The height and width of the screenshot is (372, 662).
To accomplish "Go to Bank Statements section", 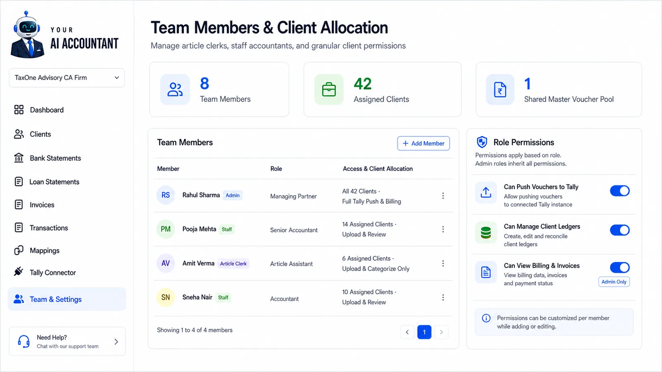I will [x=67, y=158].
